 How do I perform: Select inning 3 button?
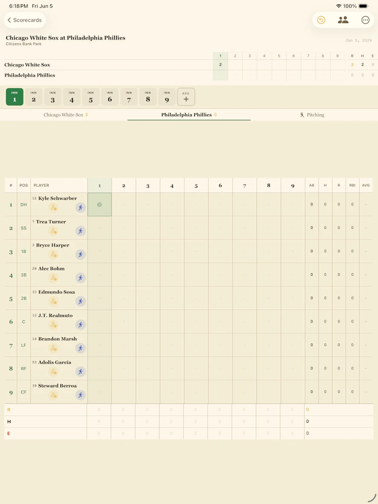pos(52,97)
